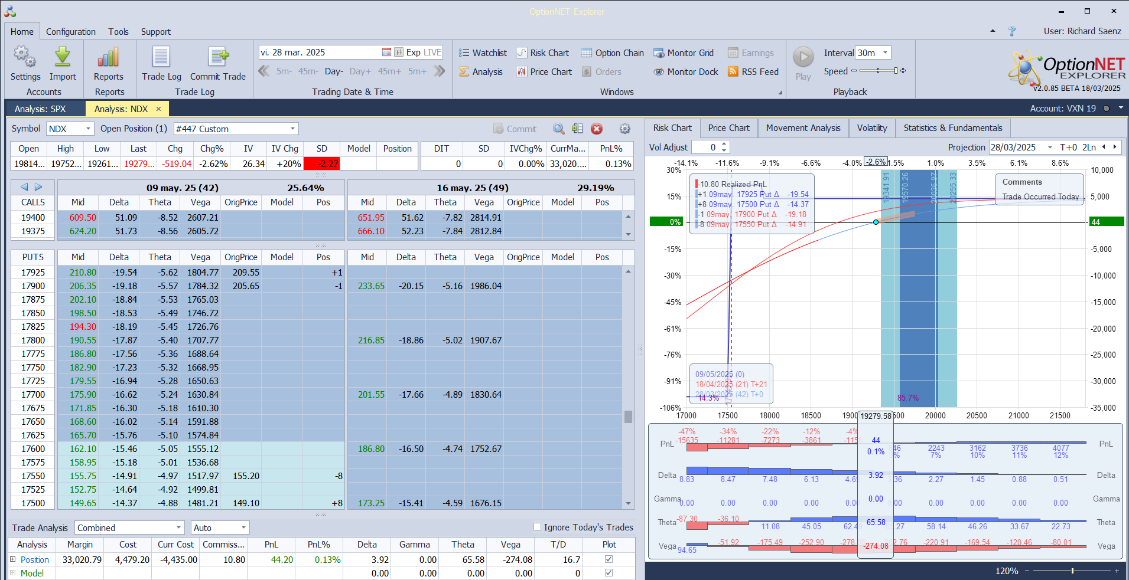Click the magnifier search icon beside Commit
Viewport: 1129px width, 580px height.
click(558, 129)
